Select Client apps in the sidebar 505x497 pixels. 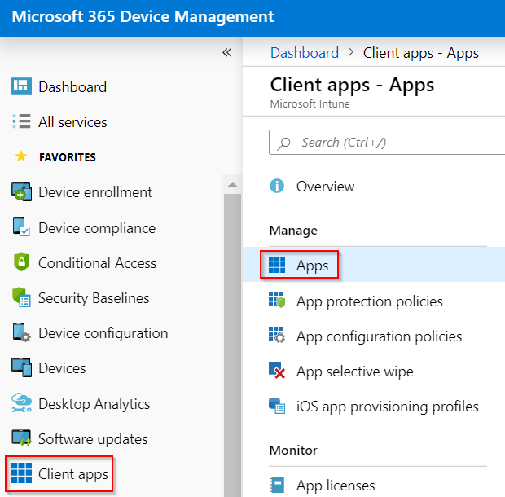pyautogui.click(x=73, y=474)
